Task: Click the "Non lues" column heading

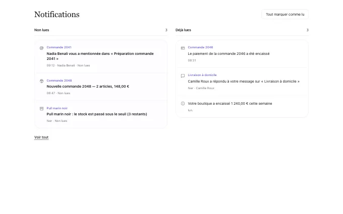Action: pos(41,30)
